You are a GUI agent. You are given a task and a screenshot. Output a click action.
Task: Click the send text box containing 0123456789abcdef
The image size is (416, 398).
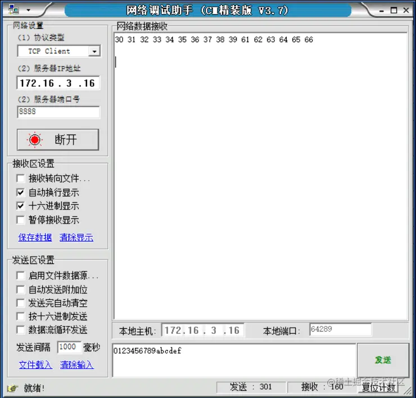pos(234,360)
